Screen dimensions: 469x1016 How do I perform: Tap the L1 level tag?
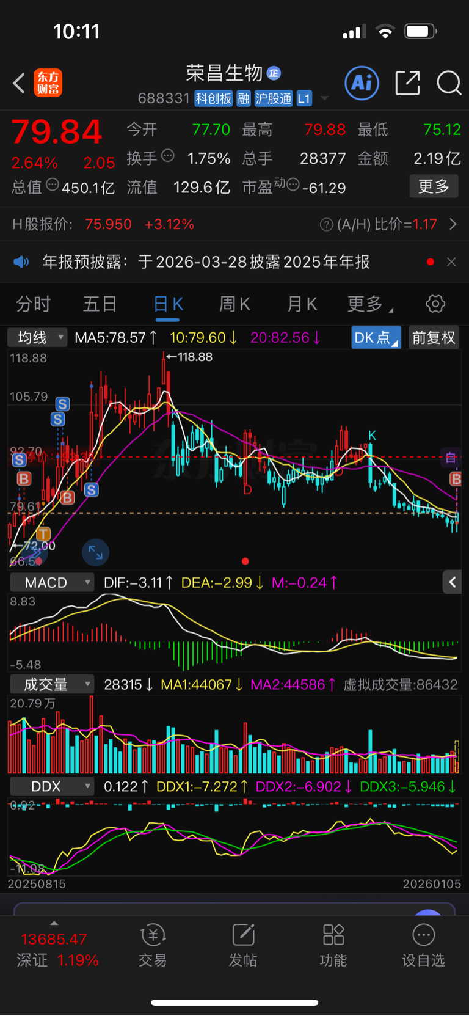[x=304, y=98]
